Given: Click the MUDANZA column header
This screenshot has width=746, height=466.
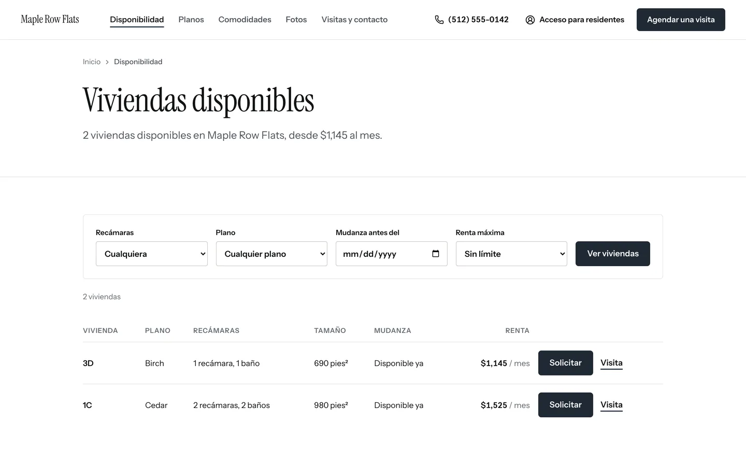Looking at the screenshot, I should (393, 330).
